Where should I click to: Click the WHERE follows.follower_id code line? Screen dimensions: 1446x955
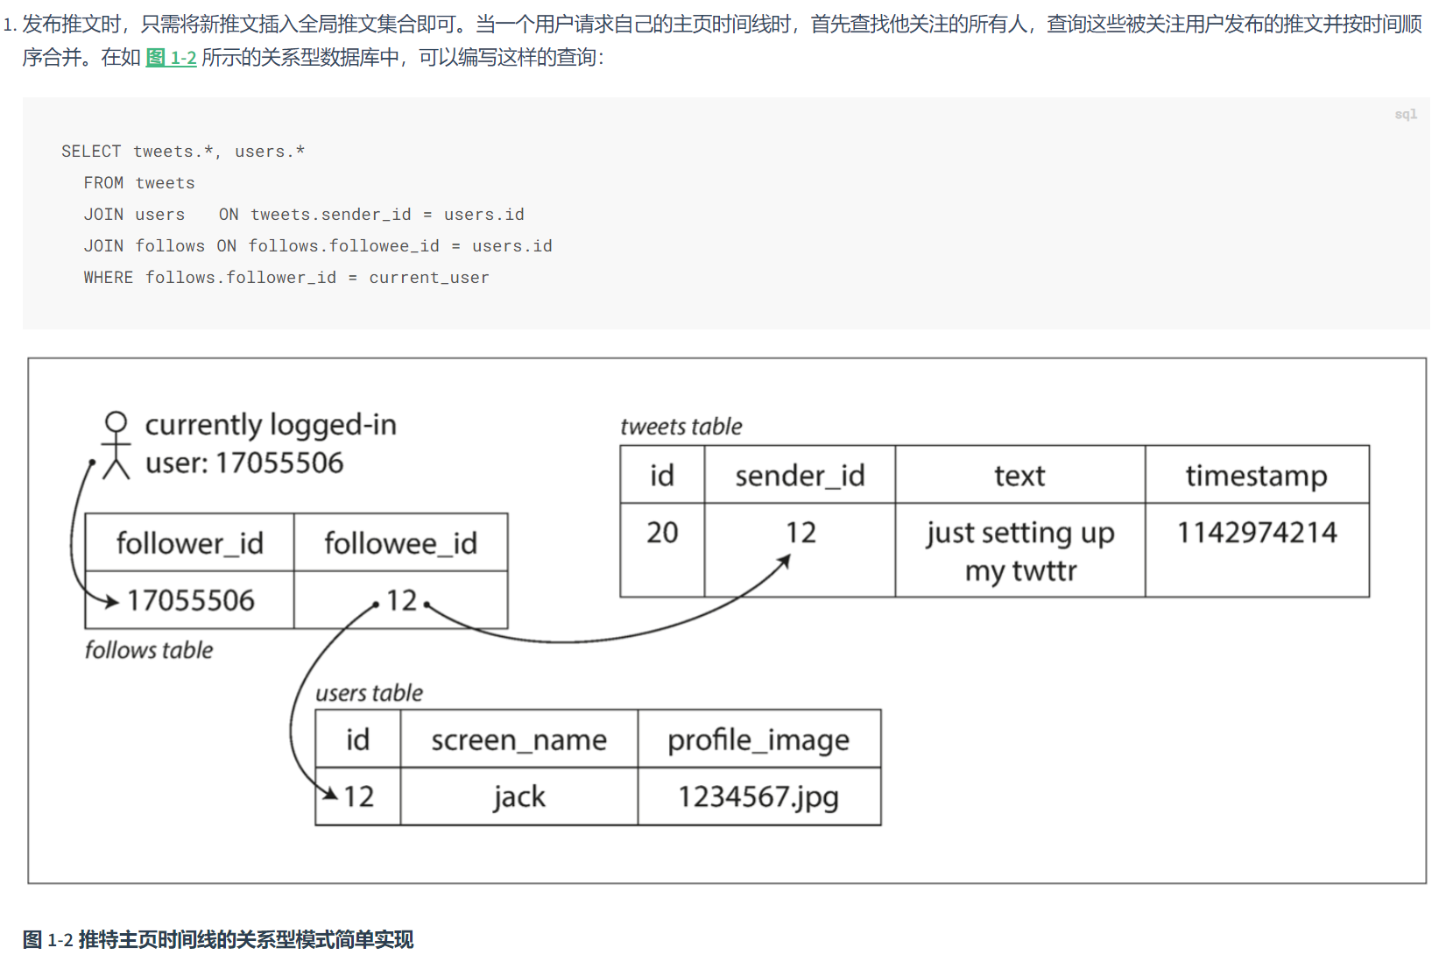tap(286, 278)
